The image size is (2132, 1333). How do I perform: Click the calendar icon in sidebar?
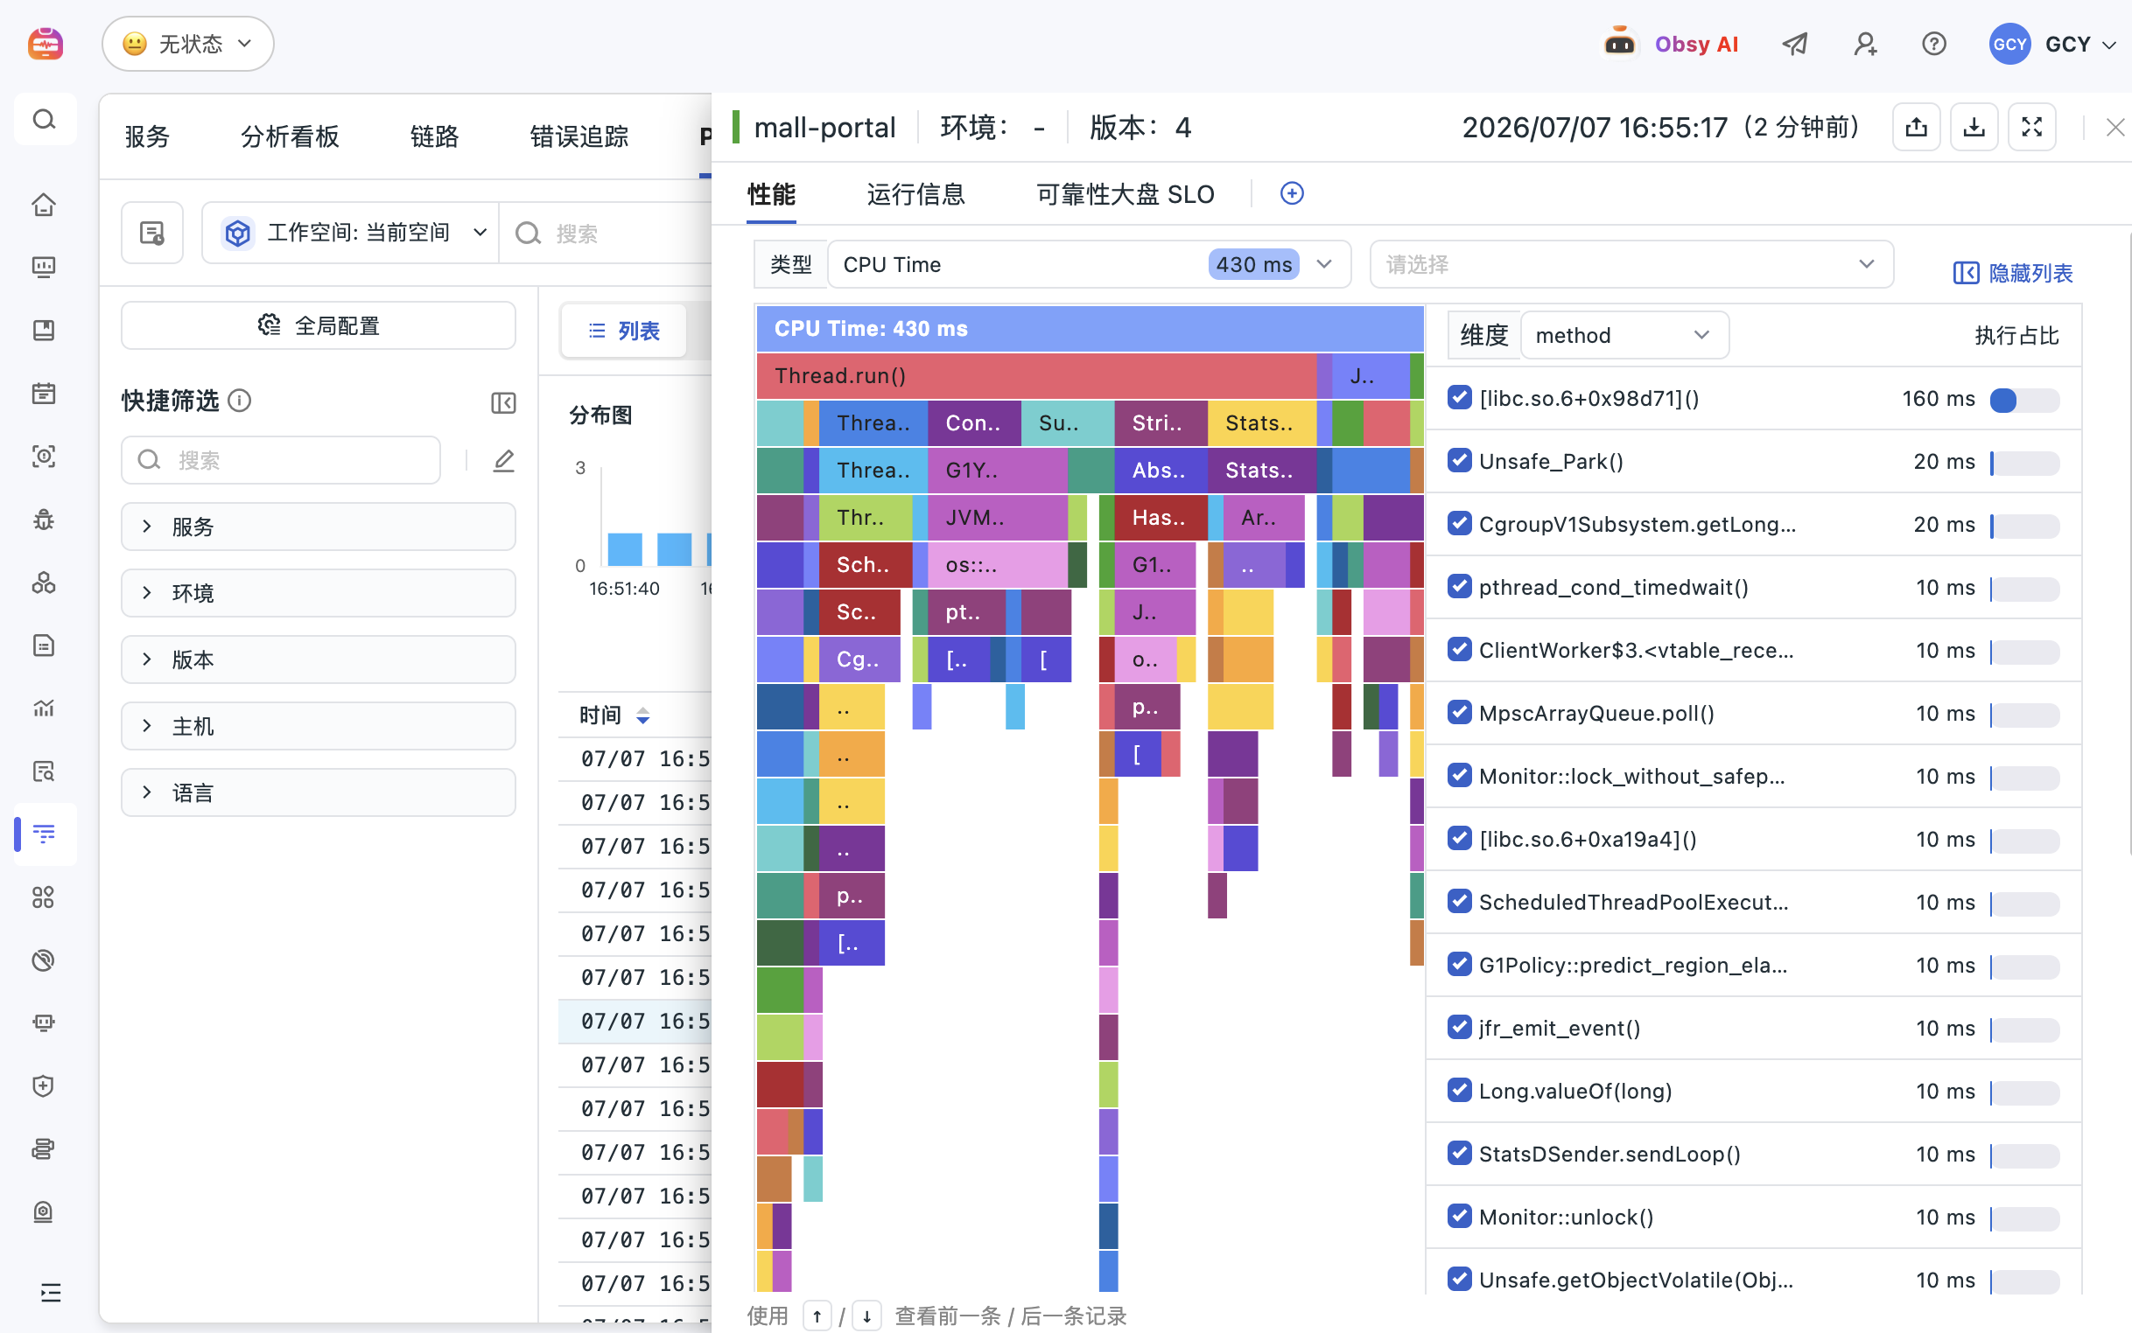(44, 394)
